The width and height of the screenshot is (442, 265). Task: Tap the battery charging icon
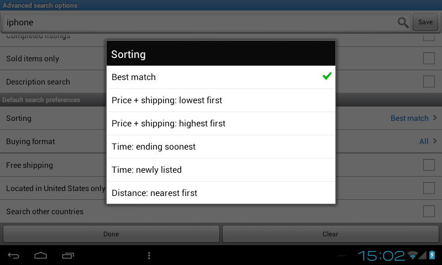(432, 255)
